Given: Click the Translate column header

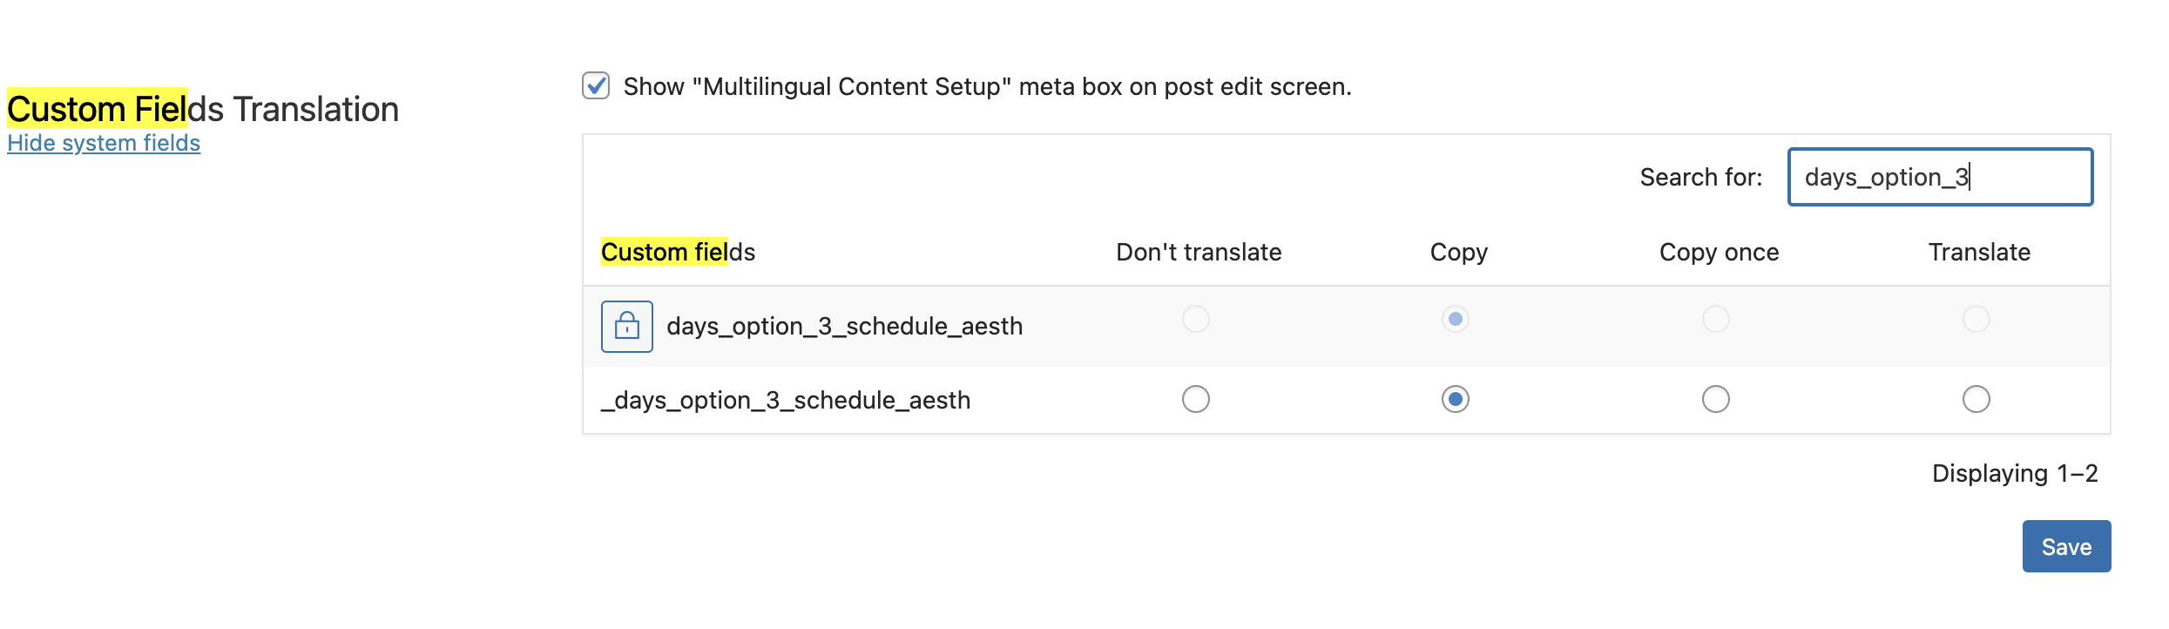Looking at the screenshot, I should coord(1979,252).
